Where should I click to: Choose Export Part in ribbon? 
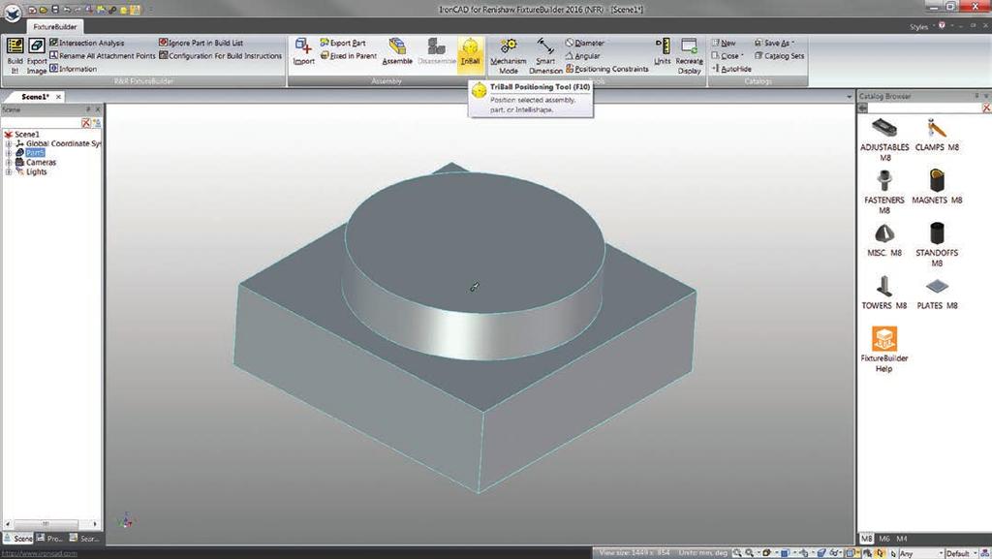click(x=343, y=43)
